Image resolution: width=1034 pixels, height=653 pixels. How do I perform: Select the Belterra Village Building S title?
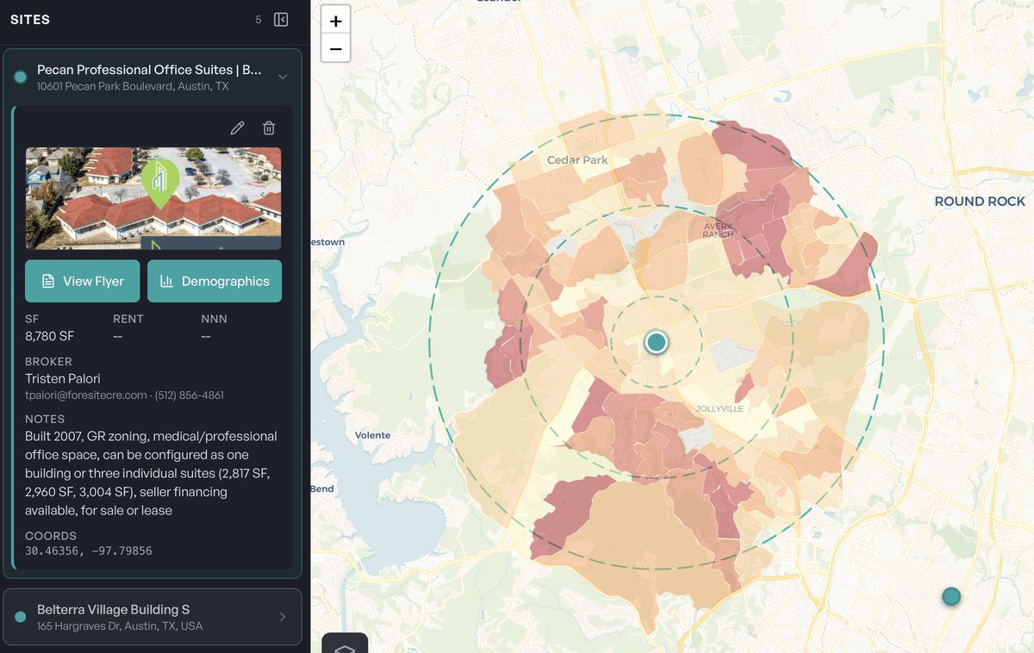[113, 609]
